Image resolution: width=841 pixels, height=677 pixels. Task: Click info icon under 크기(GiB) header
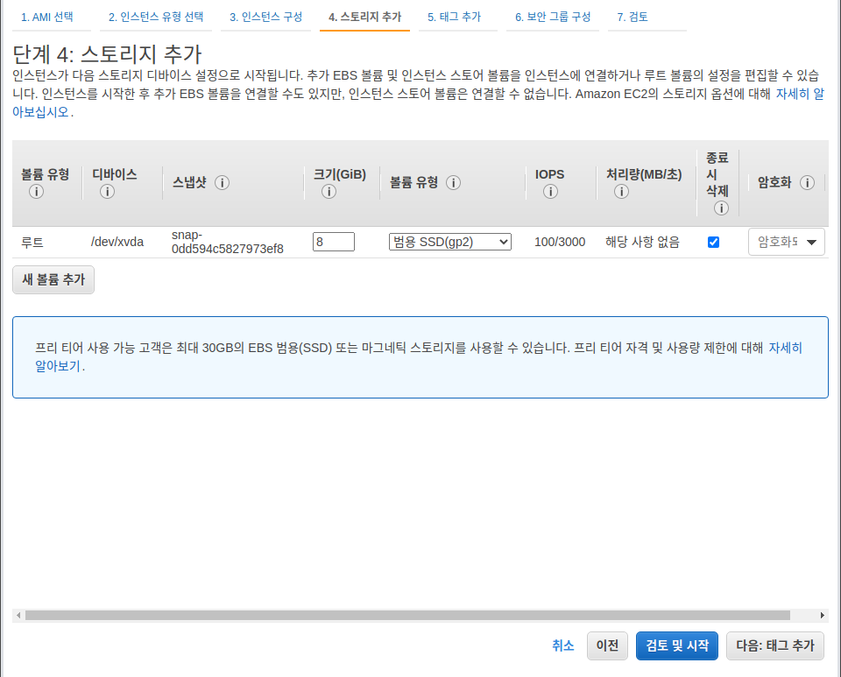[329, 191]
